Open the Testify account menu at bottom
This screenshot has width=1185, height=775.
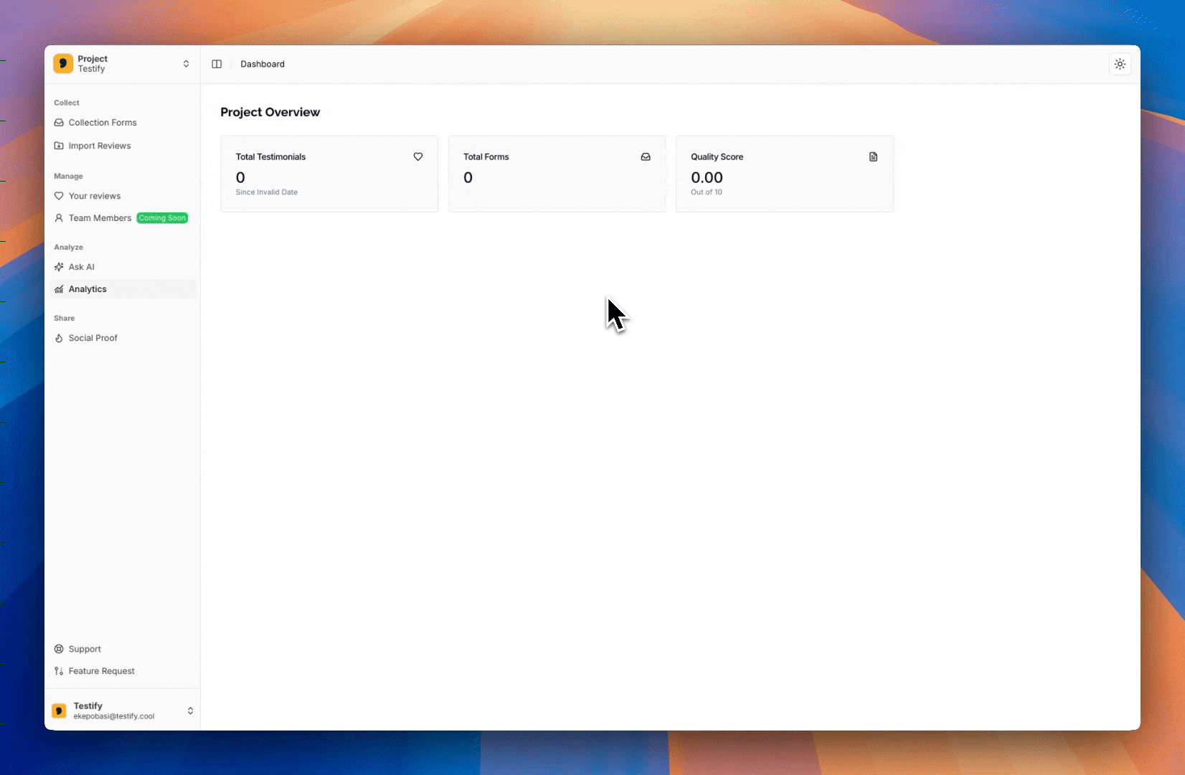tap(122, 710)
